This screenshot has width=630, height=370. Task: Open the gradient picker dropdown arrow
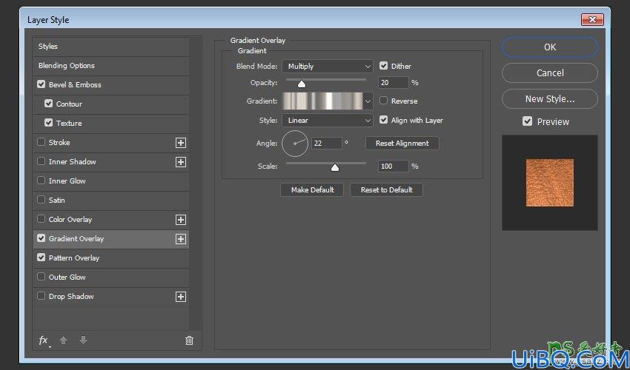pyautogui.click(x=368, y=101)
